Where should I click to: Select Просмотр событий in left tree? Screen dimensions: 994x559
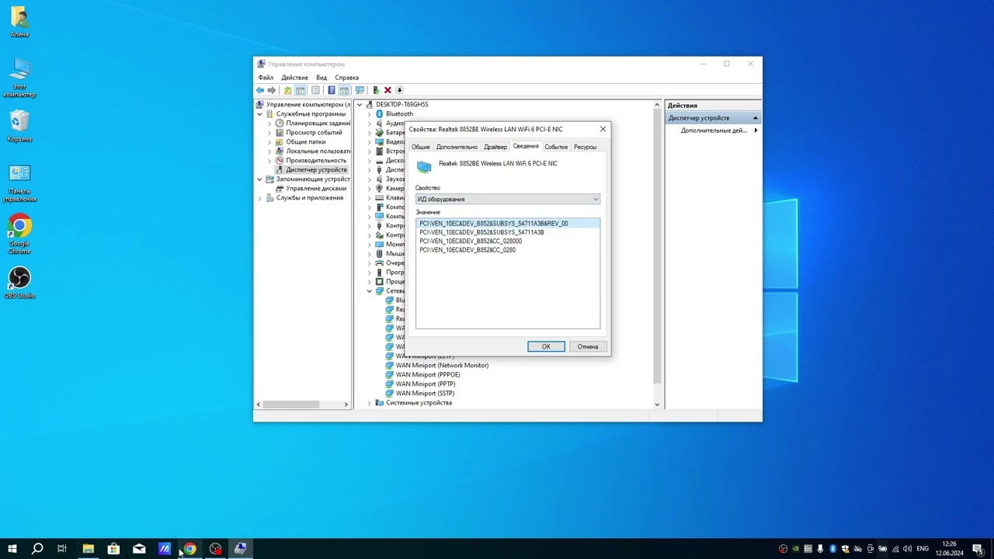314,132
